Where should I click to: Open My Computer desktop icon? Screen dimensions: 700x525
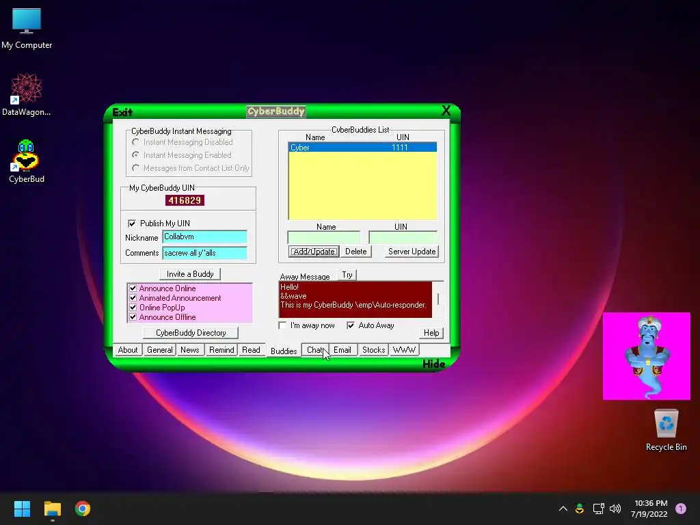coord(27,28)
